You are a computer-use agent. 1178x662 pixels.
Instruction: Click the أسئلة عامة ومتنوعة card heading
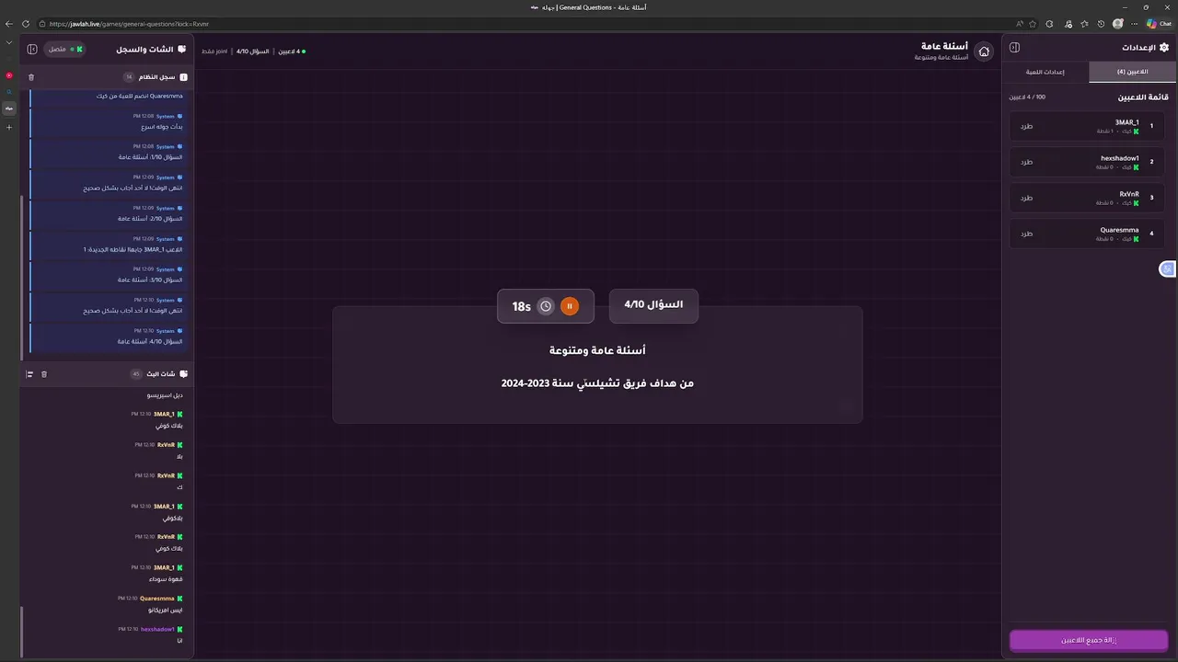[597, 350]
